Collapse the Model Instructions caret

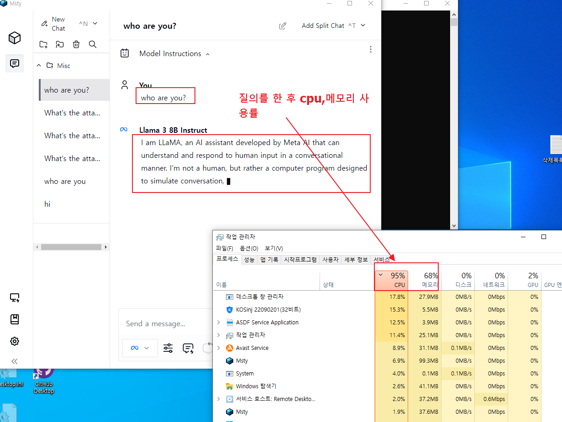(208, 54)
